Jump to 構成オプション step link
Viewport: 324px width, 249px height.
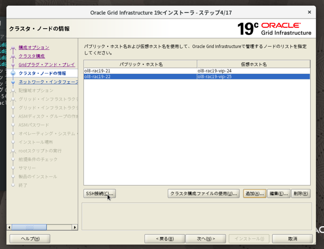click(x=34, y=48)
